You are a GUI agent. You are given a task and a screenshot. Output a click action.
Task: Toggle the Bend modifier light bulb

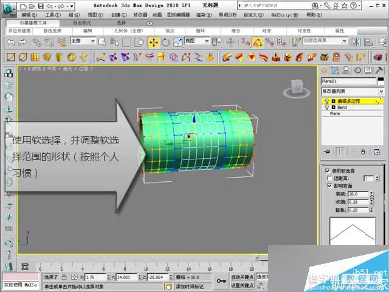(x=327, y=107)
